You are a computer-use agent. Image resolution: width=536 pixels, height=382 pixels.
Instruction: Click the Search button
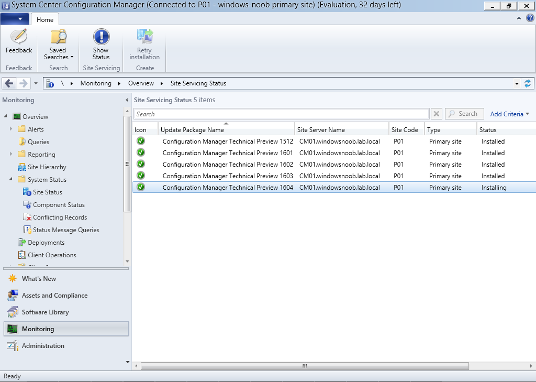[464, 114]
